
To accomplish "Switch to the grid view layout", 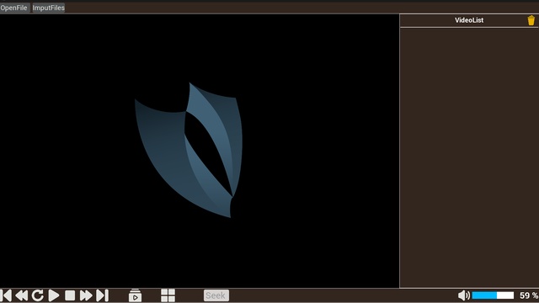I will [168, 295].
